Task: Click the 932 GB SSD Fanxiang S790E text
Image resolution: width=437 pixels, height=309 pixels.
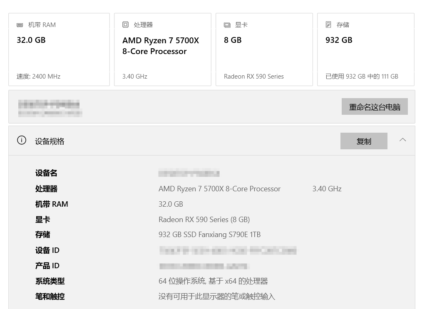Action: click(x=209, y=235)
